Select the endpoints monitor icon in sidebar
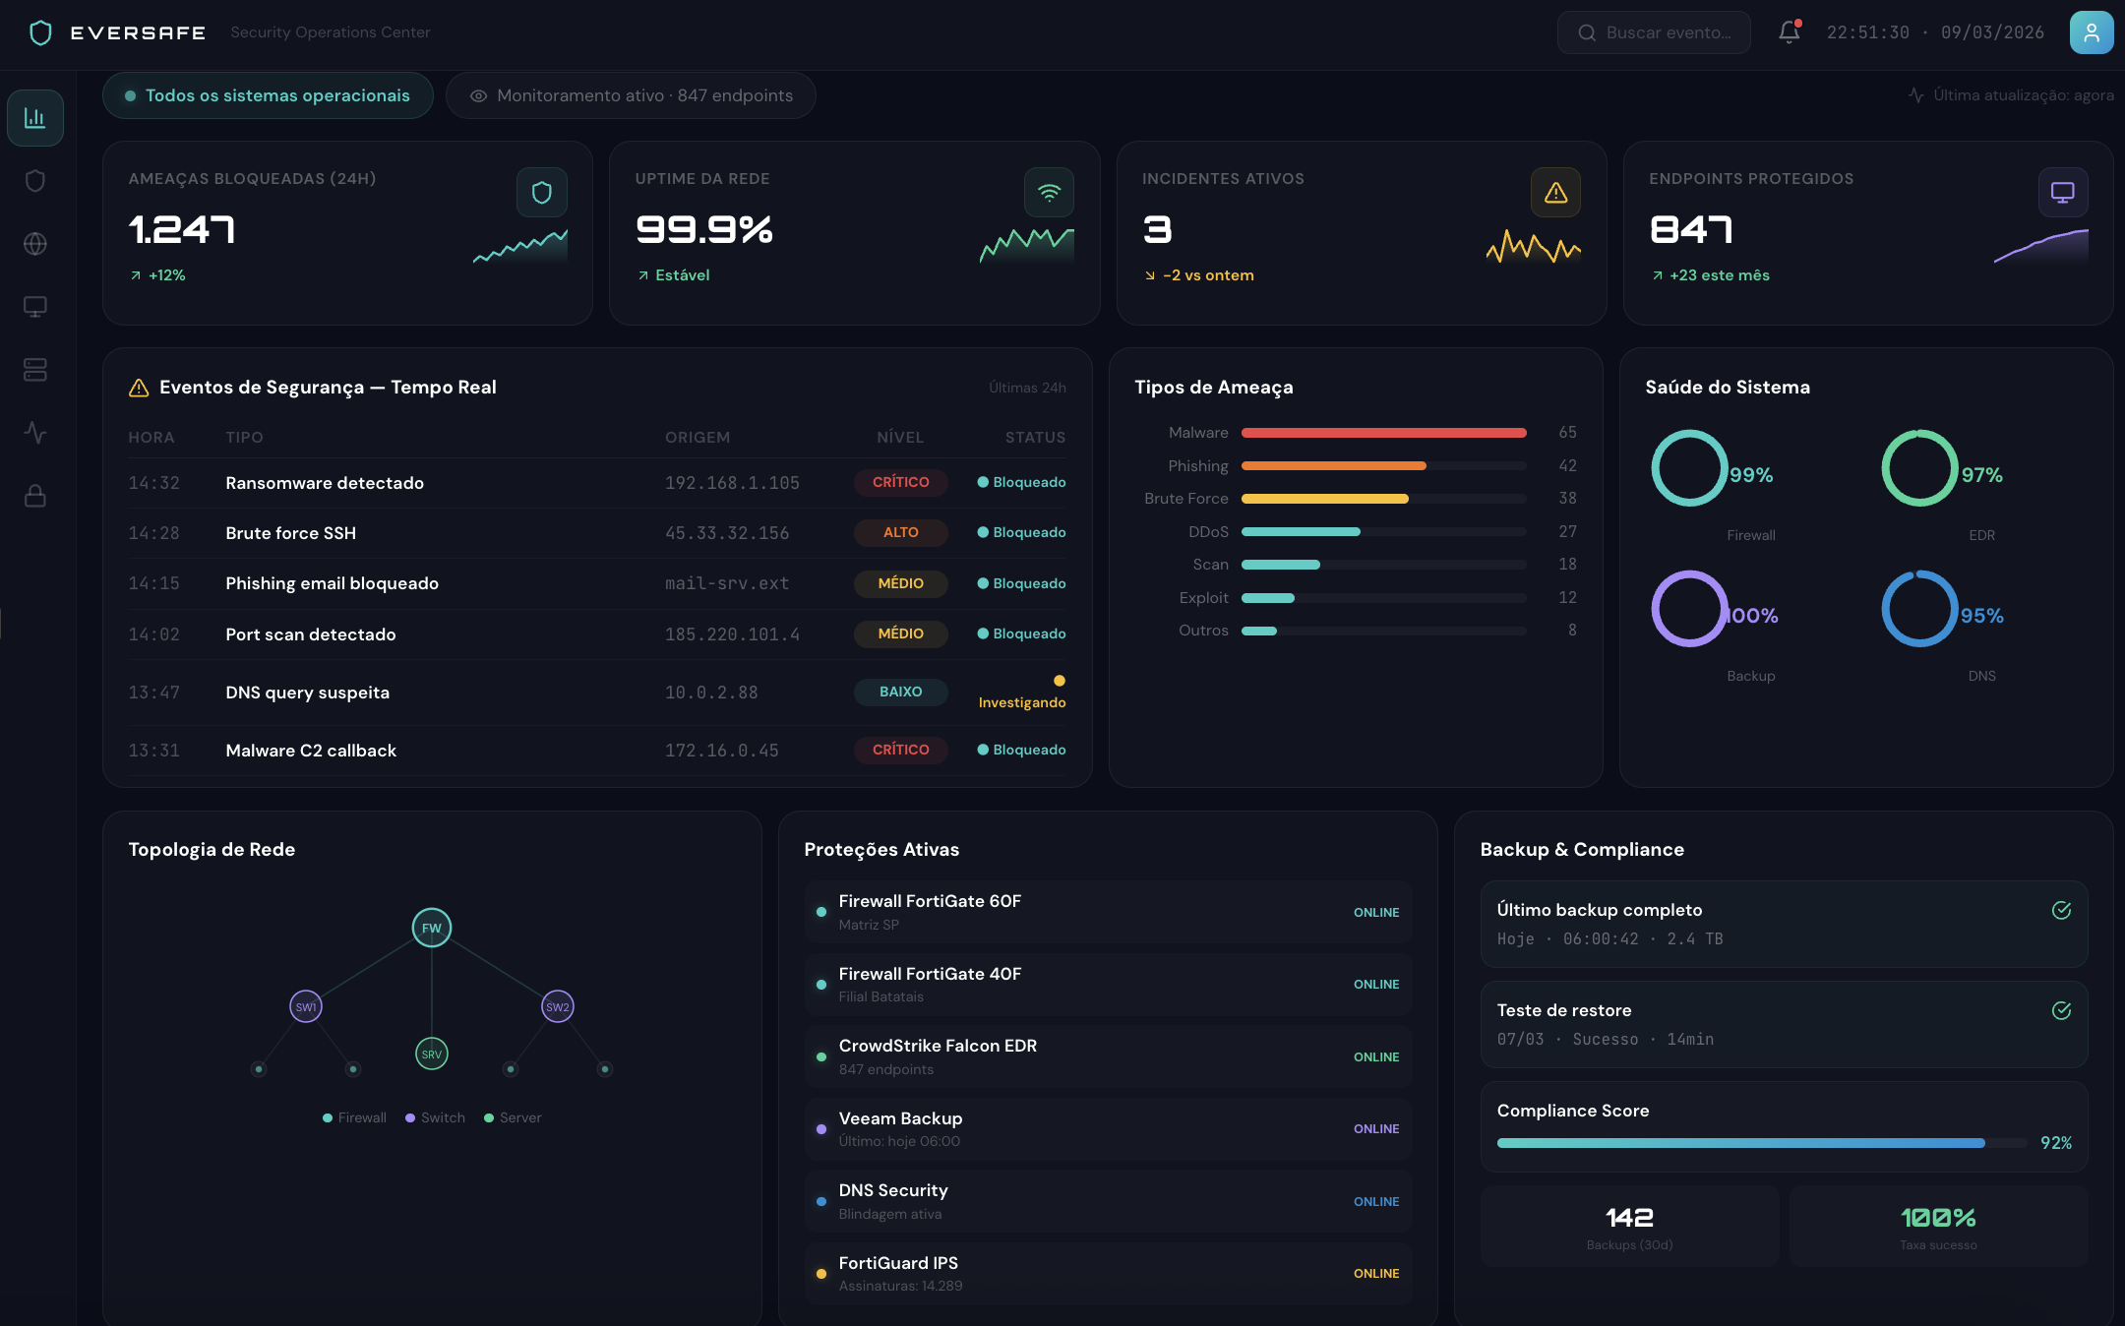 [x=35, y=306]
